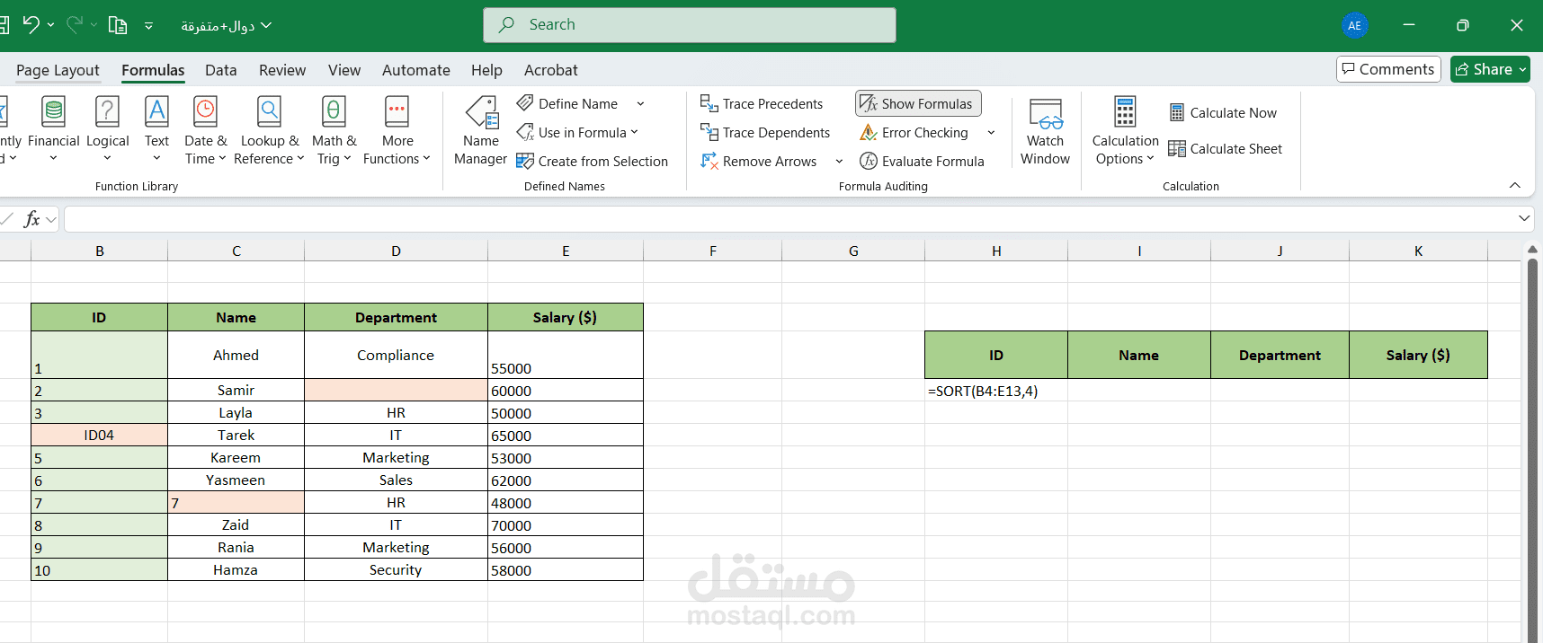
Task: Select column F header
Action: tap(713, 251)
